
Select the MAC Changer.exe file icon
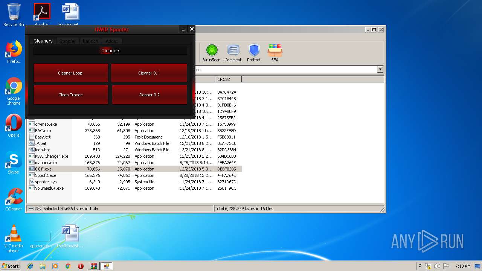(x=32, y=156)
